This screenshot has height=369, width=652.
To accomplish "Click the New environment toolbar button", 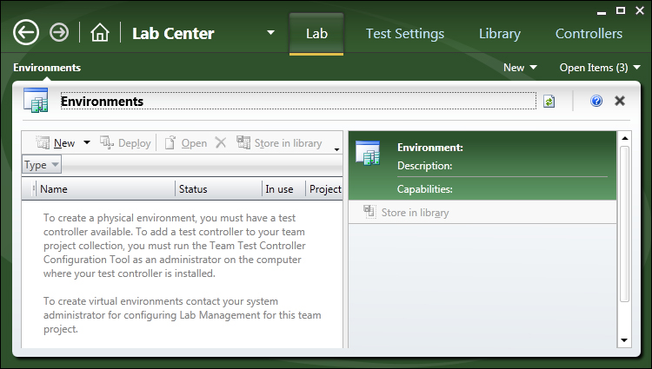I will click(x=56, y=143).
